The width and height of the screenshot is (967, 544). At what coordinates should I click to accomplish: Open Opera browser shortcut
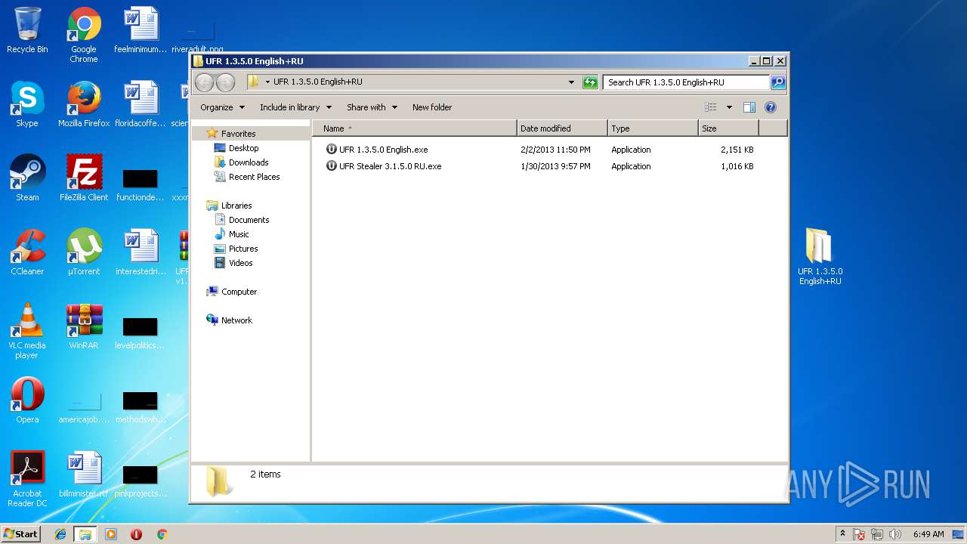coord(27,400)
